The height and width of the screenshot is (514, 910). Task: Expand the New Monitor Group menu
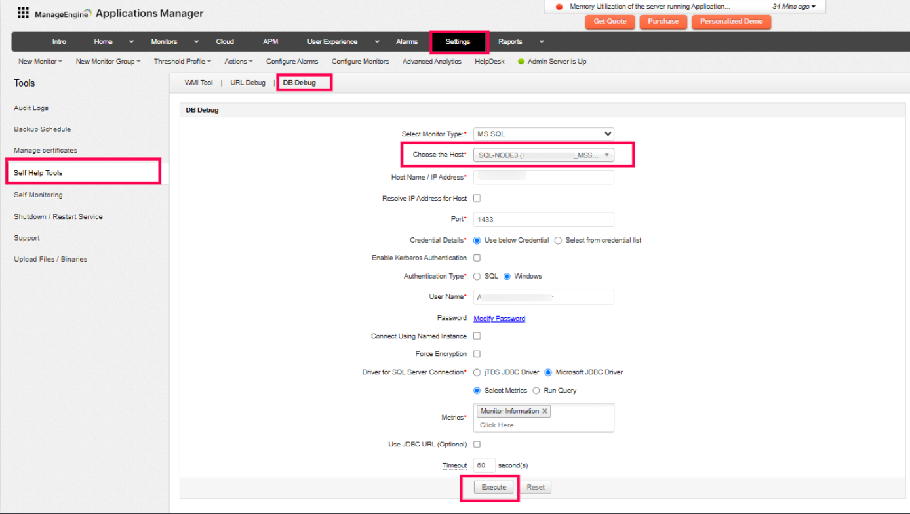coord(108,62)
